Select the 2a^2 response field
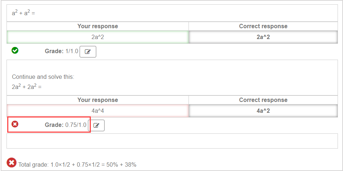This screenshot has width=343, height=171. pyautogui.click(x=98, y=37)
